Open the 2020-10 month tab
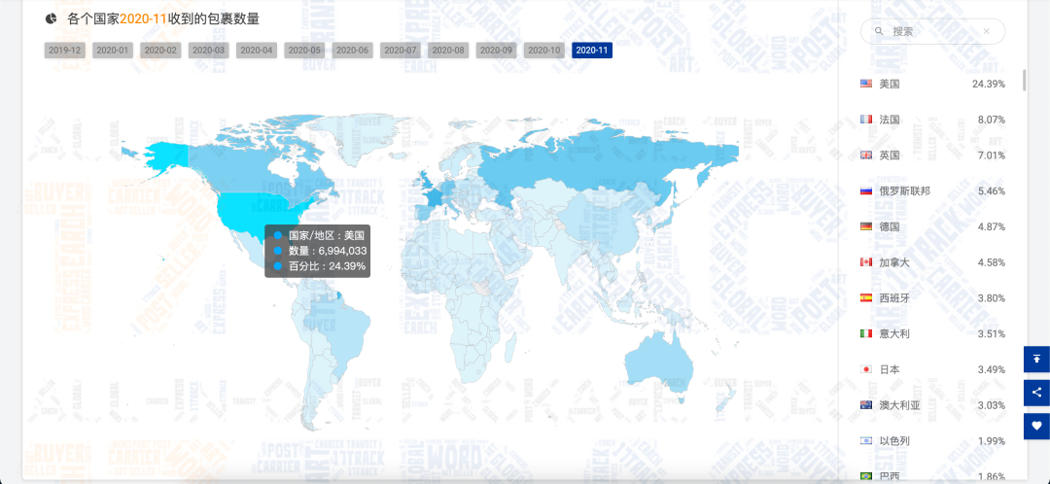Image resolution: width=1050 pixels, height=484 pixels. [544, 51]
